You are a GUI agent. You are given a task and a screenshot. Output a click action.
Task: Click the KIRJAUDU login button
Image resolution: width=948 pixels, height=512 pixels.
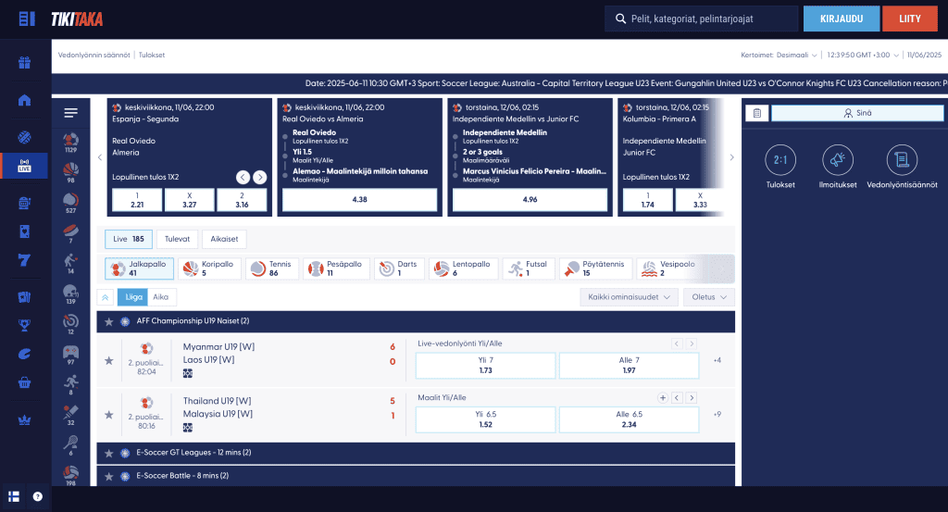coord(841,19)
